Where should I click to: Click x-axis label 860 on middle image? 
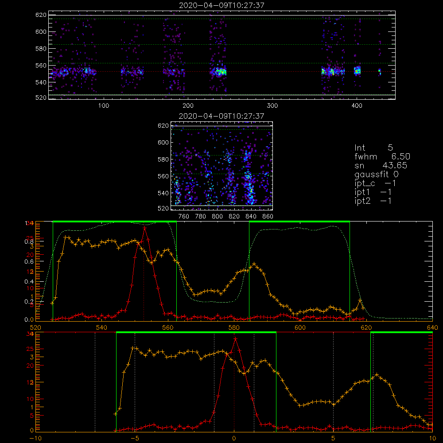click(268, 217)
